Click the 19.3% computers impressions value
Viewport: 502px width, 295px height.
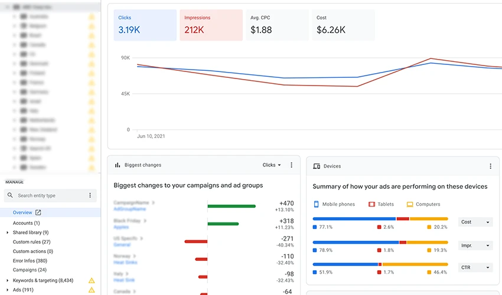441,250
